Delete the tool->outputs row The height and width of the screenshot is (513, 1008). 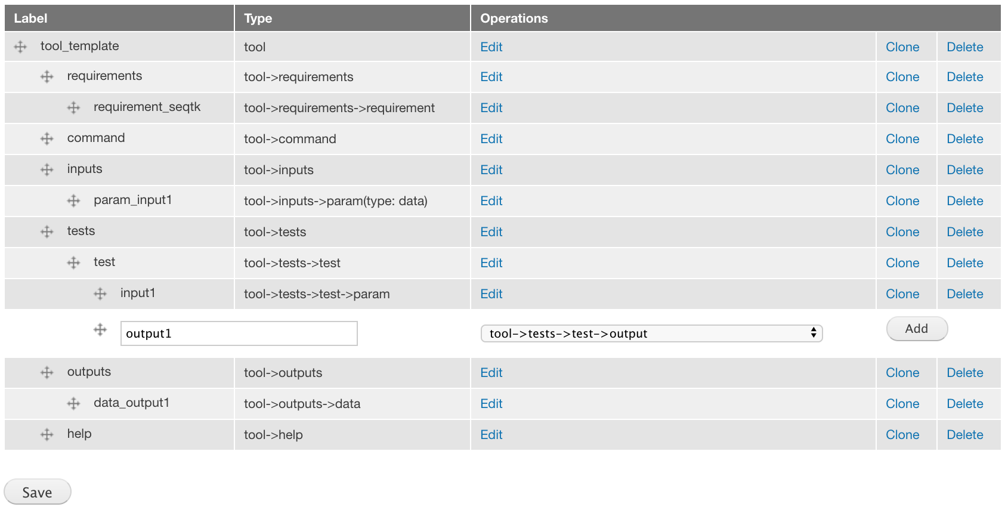click(x=965, y=373)
